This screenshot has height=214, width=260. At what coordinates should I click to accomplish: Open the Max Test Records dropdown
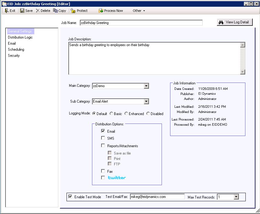pyautogui.click(x=236, y=197)
